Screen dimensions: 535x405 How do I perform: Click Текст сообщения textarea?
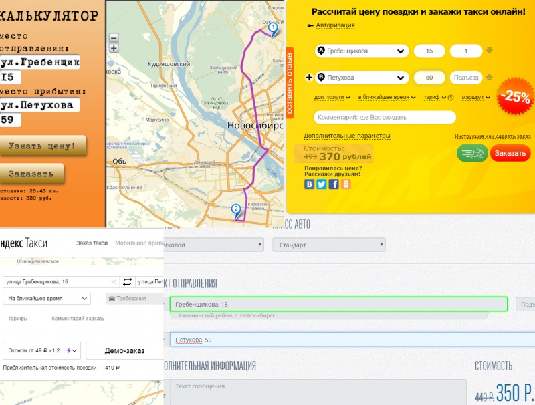[x=318, y=392]
